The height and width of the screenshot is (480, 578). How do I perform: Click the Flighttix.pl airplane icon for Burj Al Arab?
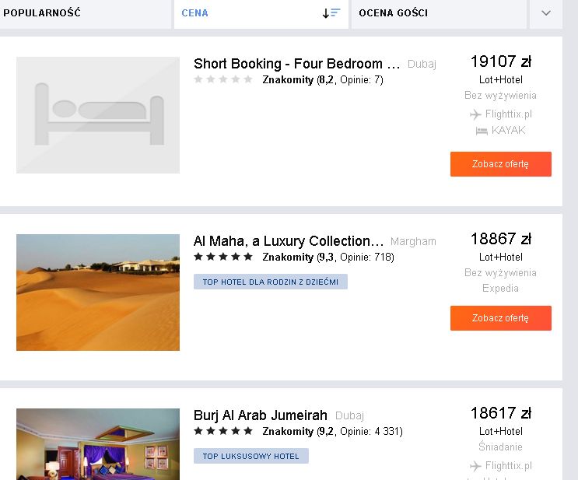(x=475, y=466)
